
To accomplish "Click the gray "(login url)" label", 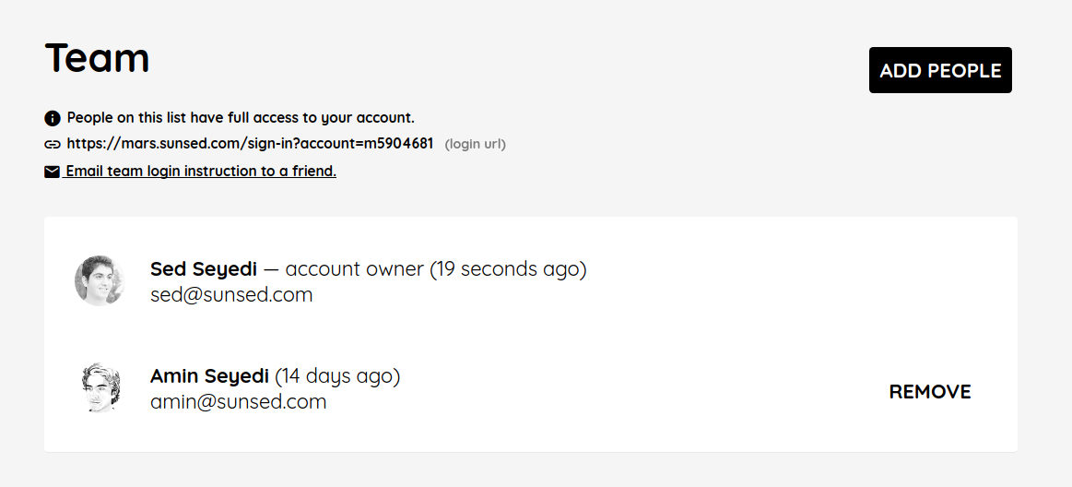I will [475, 144].
